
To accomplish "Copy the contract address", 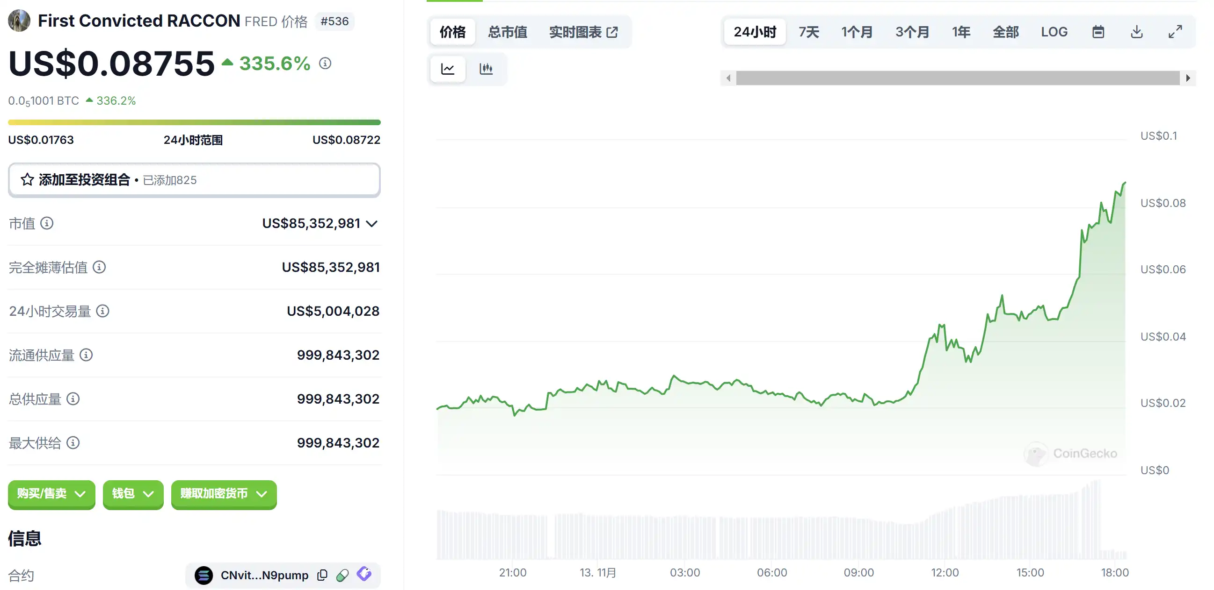I will (x=322, y=575).
